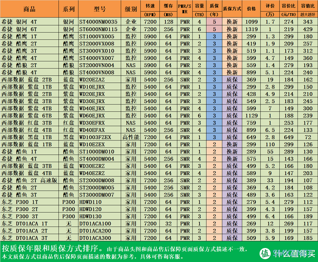Image resolution: width=318 pixels, height=262 pixels.
Task: Select the 价格 column header
Action: (x=251, y=9)
